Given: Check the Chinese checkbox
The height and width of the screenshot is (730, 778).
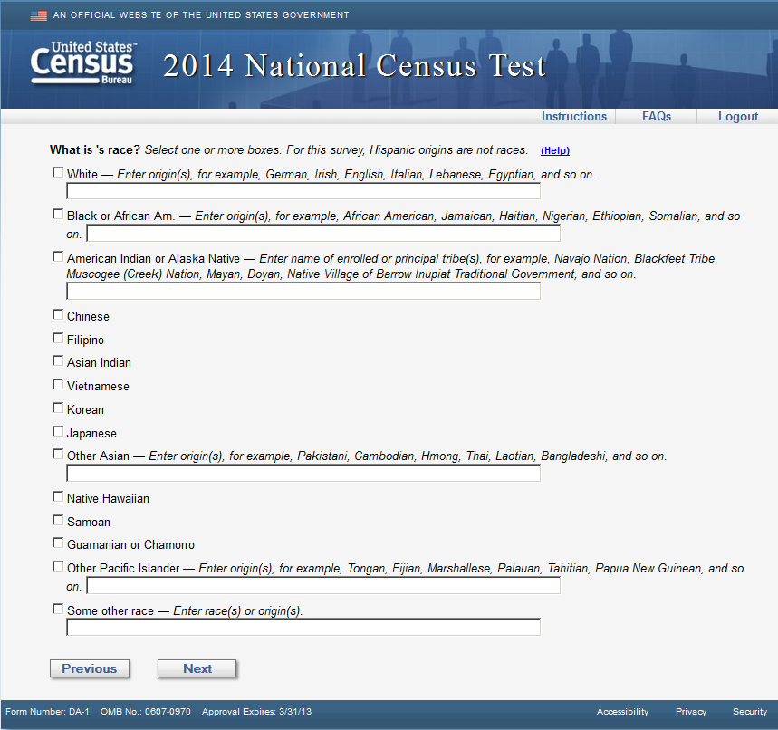Looking at the screenshot, I should tap(58, 315).
